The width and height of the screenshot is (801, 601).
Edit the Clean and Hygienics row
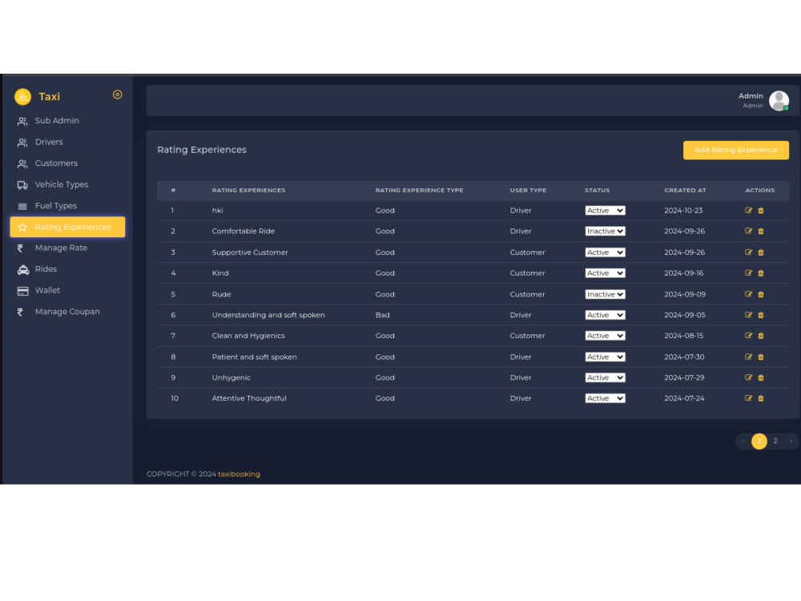coord(748,336)
